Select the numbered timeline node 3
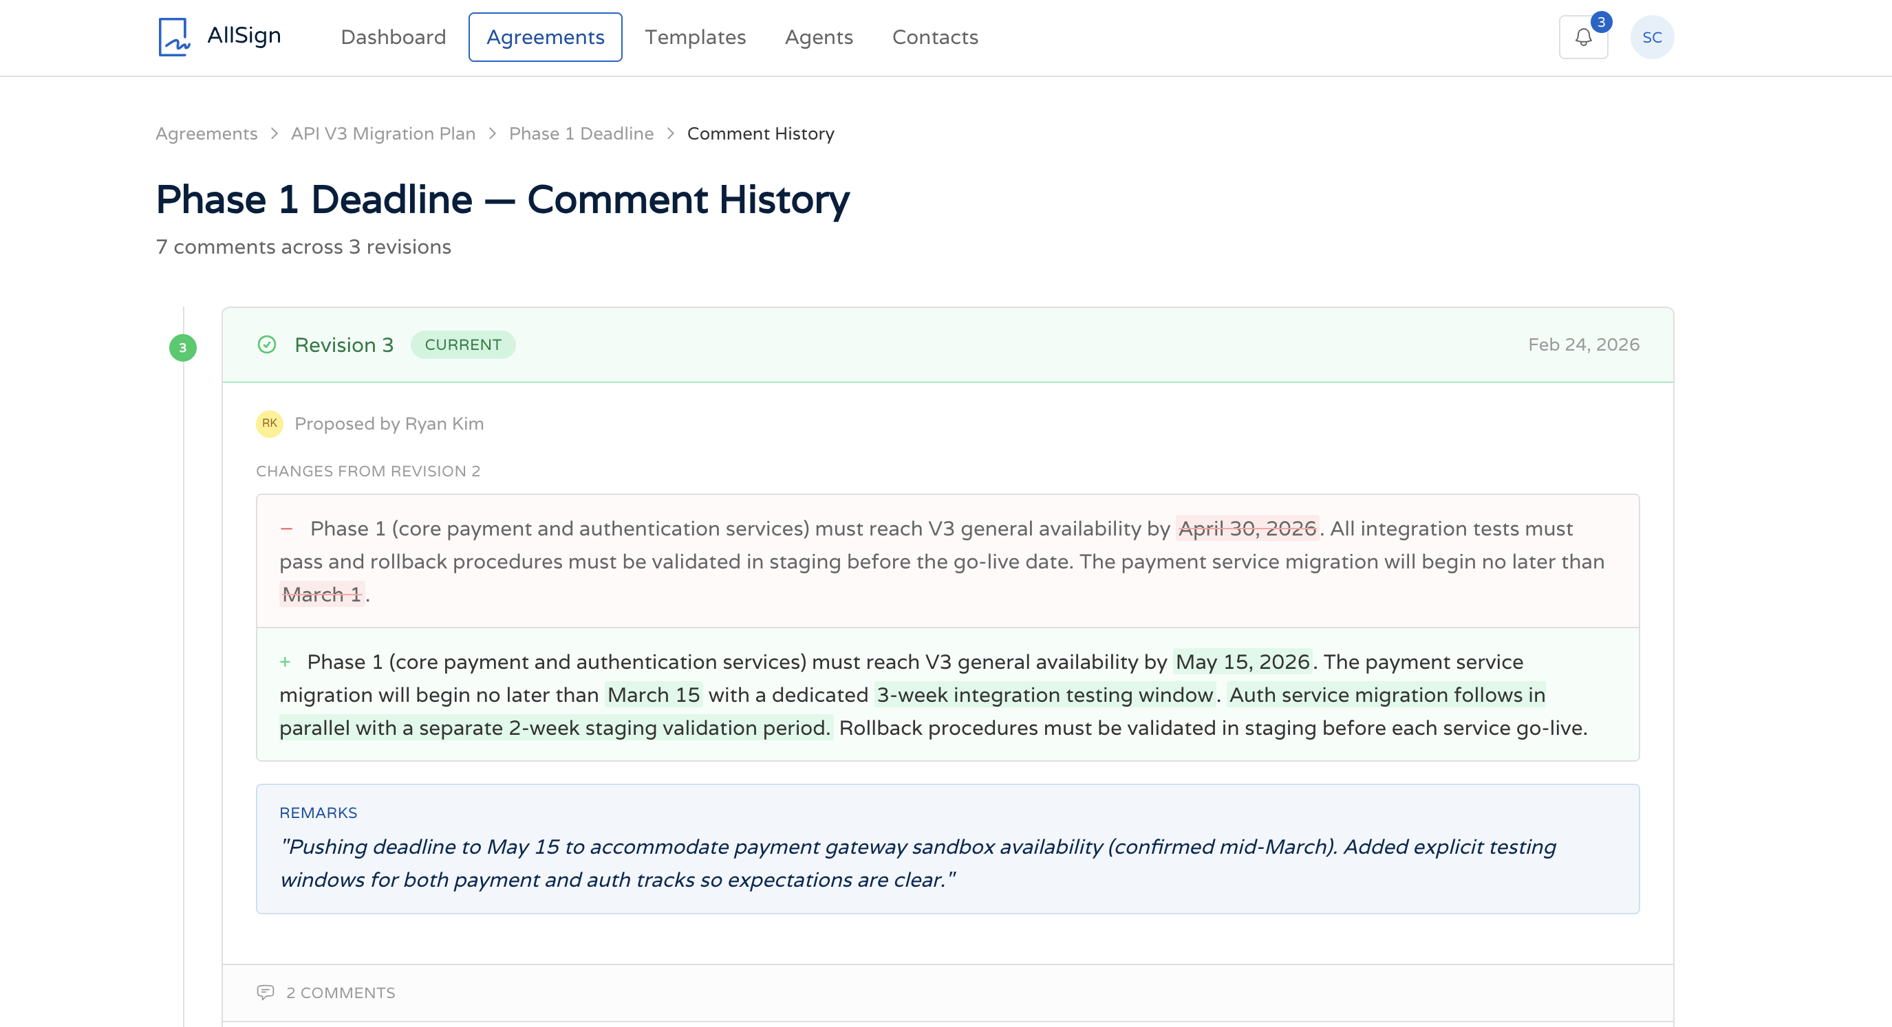1892x1027 pixels. [182, 346]
